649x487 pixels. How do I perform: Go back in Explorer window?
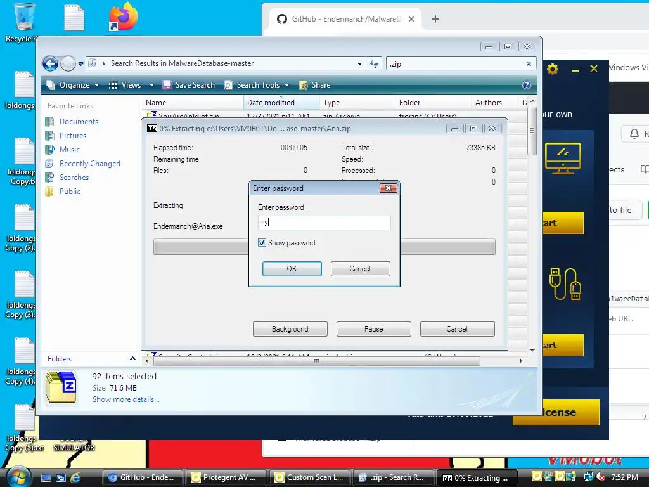click(x=50, y=64)
